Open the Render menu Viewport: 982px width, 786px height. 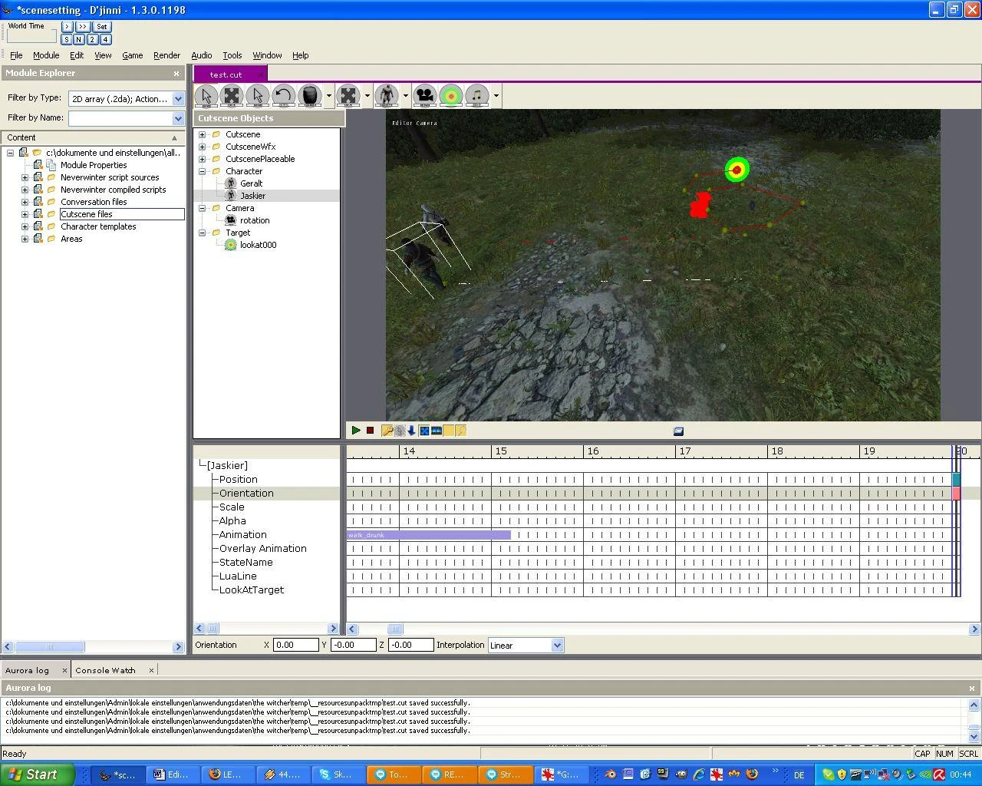pos(166,55)
